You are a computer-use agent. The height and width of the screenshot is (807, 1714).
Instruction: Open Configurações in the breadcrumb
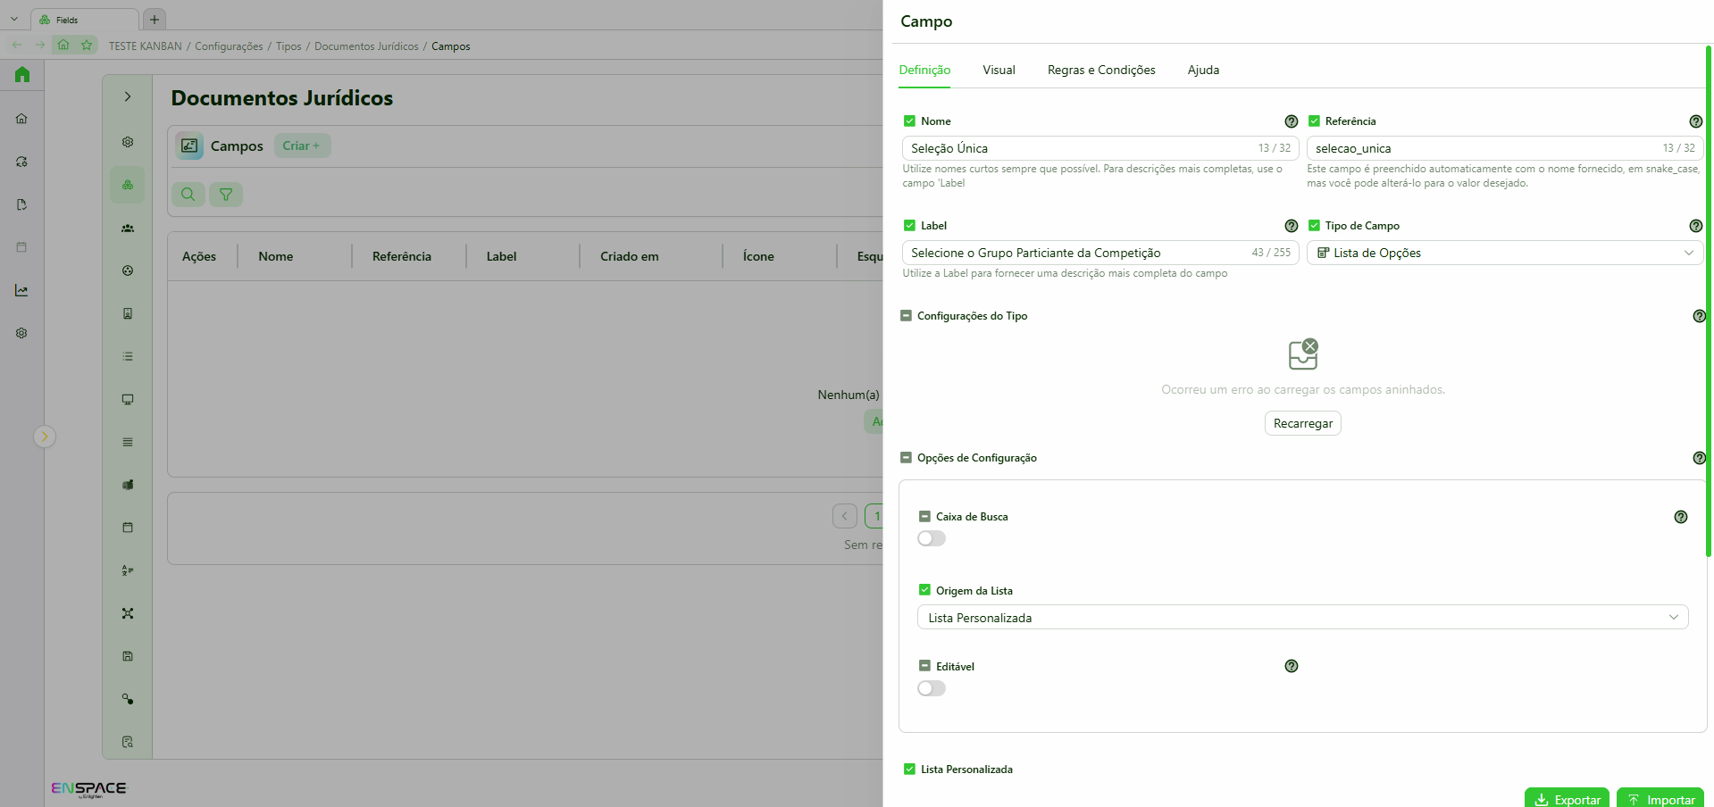pos(229,46)
